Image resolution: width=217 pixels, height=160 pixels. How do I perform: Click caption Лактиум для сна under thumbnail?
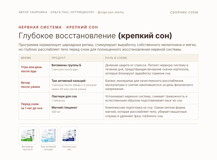pyautogui.click(x=69, y=148)
